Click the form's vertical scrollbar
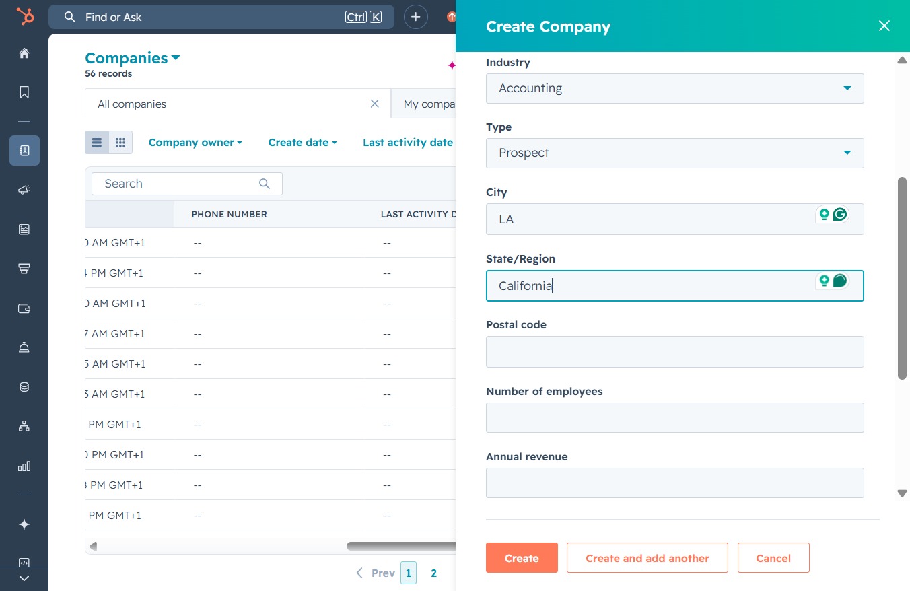Viewport: 910px width, 591px height. click(903, 278)
